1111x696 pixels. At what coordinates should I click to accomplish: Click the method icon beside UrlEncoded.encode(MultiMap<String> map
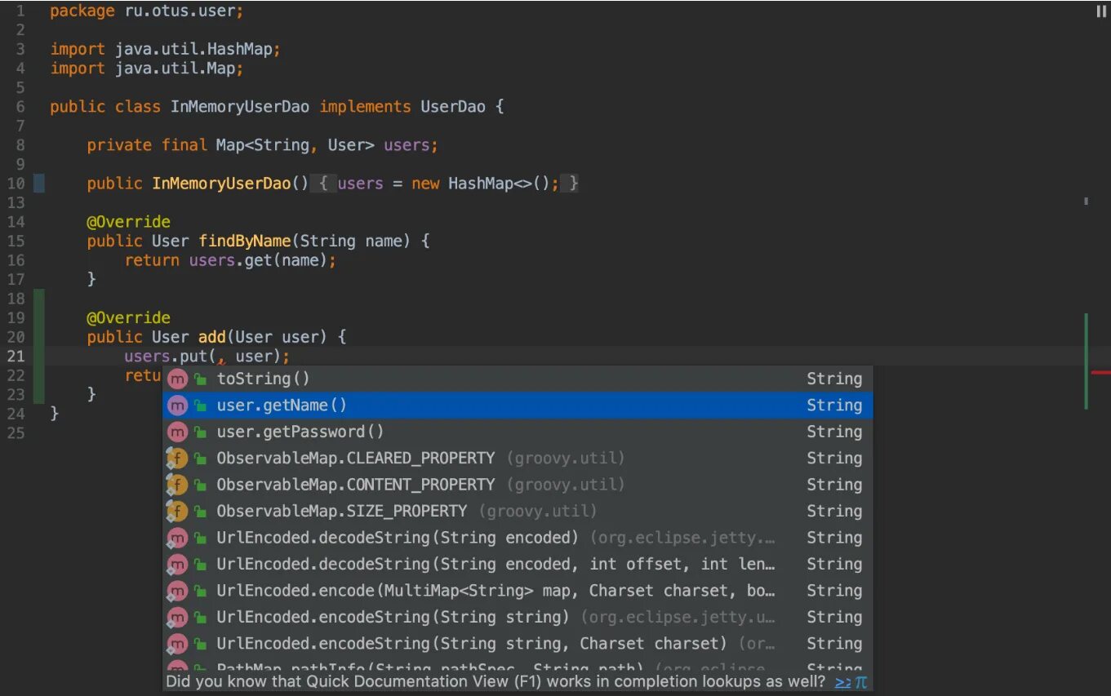tap(177, 591)
